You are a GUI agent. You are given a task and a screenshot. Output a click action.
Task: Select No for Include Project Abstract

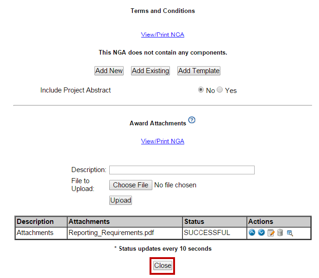[201, 90]
